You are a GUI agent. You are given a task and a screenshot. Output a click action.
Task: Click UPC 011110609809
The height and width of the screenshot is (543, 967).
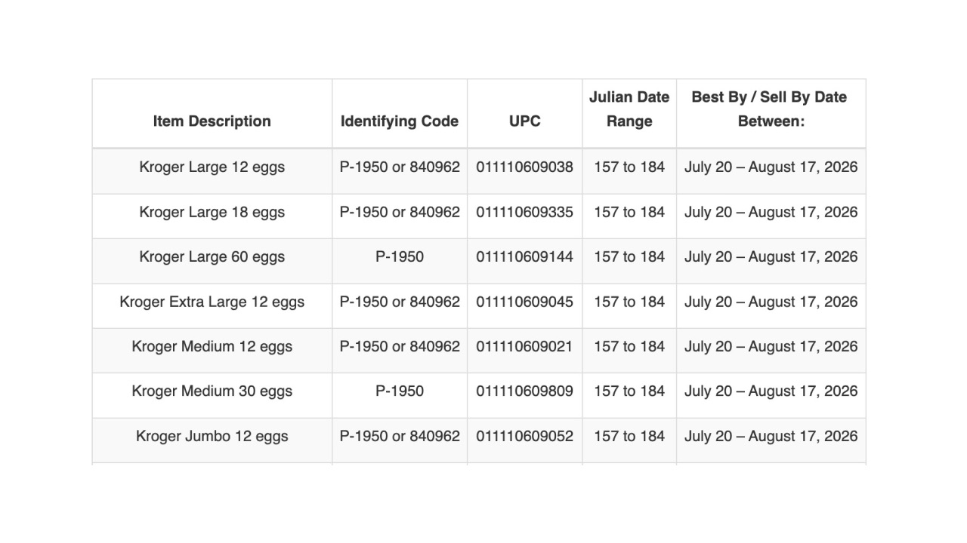(x=525, y=391)
